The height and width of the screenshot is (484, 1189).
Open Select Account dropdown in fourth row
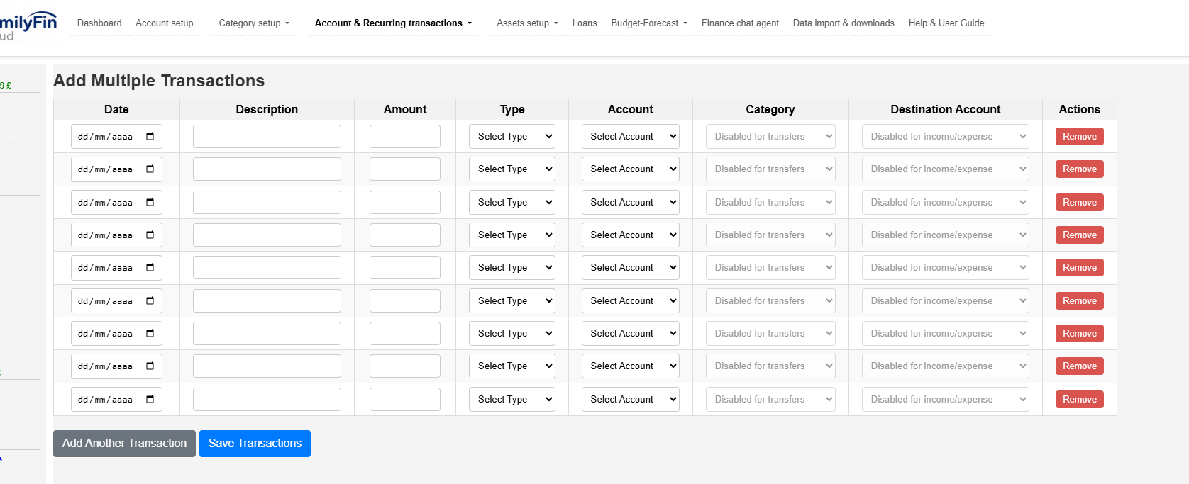(x=630, y=235)
